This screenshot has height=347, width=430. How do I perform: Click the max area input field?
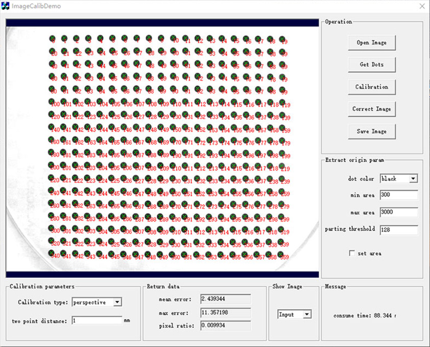point(398,212)
